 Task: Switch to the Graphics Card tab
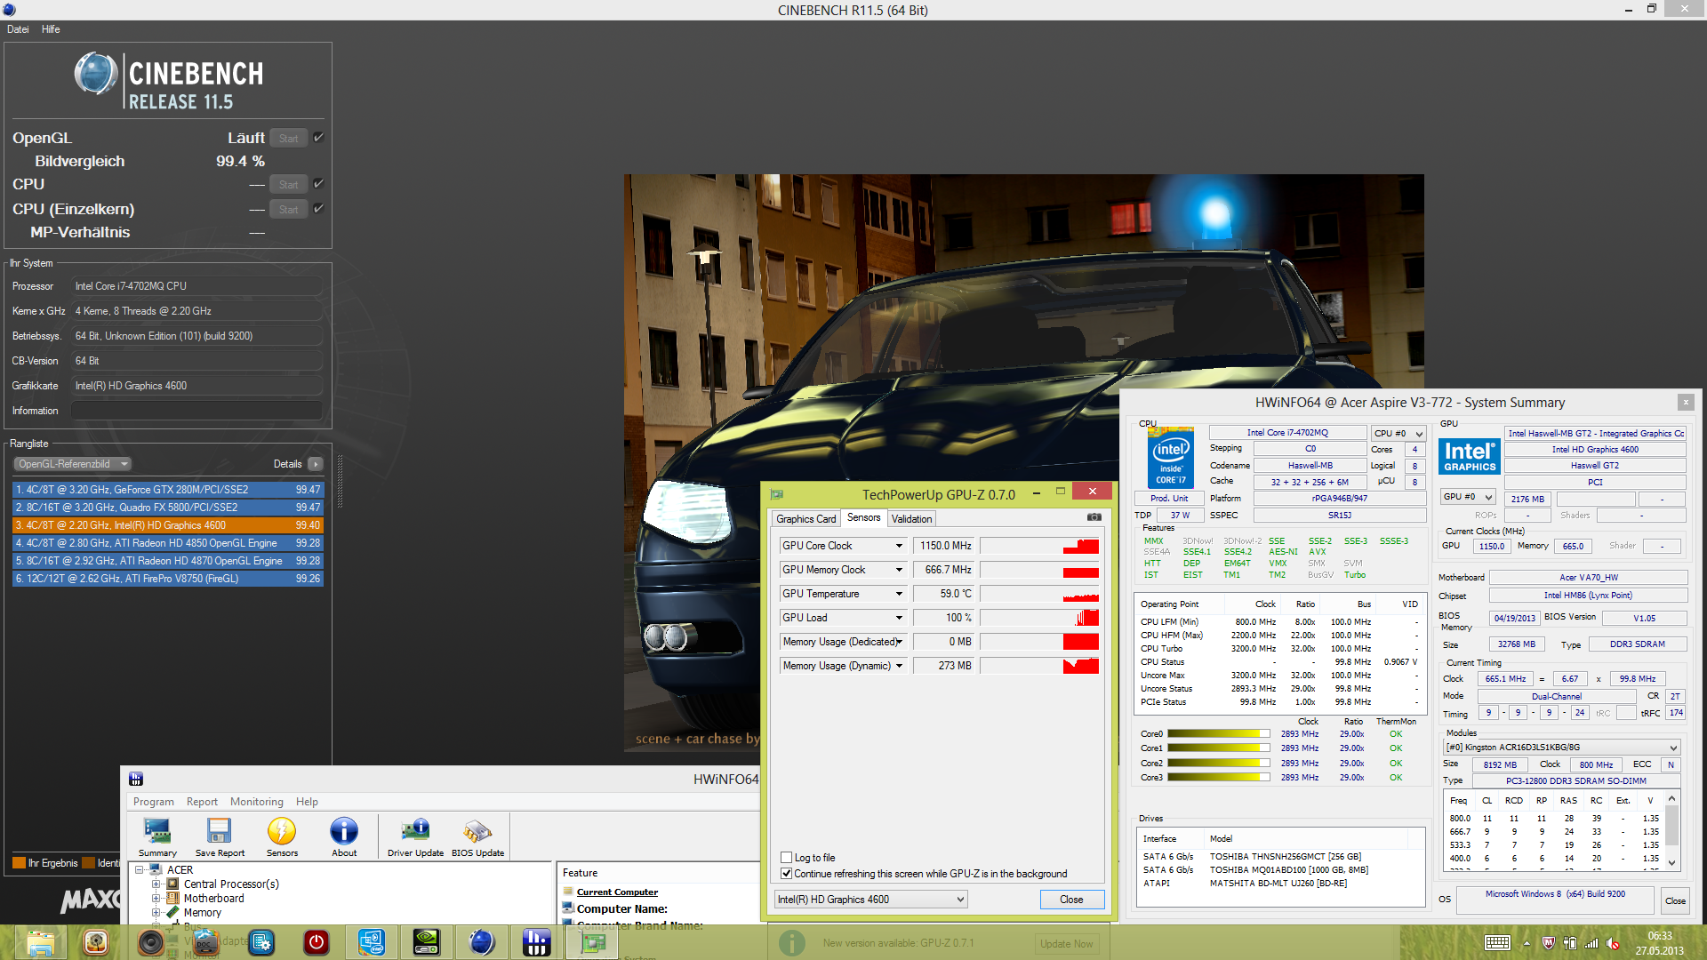coord(805,519)
